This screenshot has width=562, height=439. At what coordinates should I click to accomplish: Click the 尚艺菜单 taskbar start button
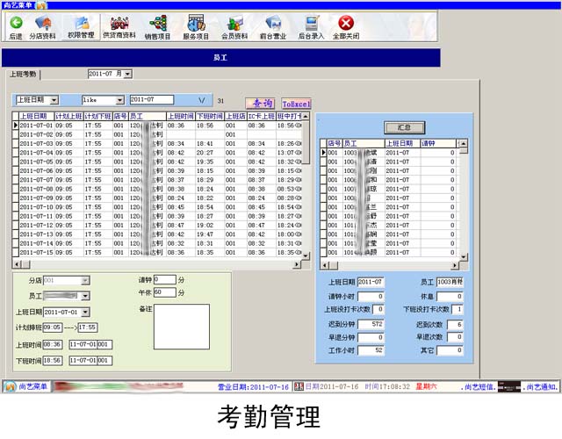(26, 386)
